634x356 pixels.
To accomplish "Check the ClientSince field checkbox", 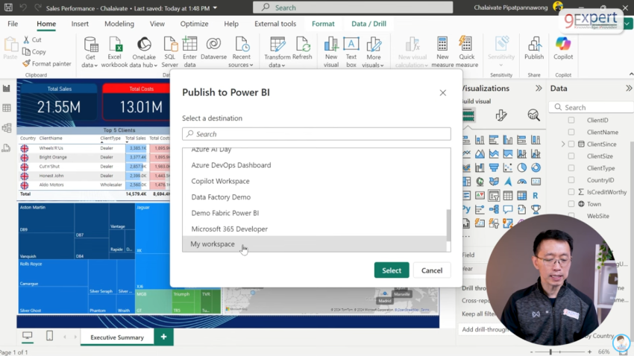I will 571,144.
